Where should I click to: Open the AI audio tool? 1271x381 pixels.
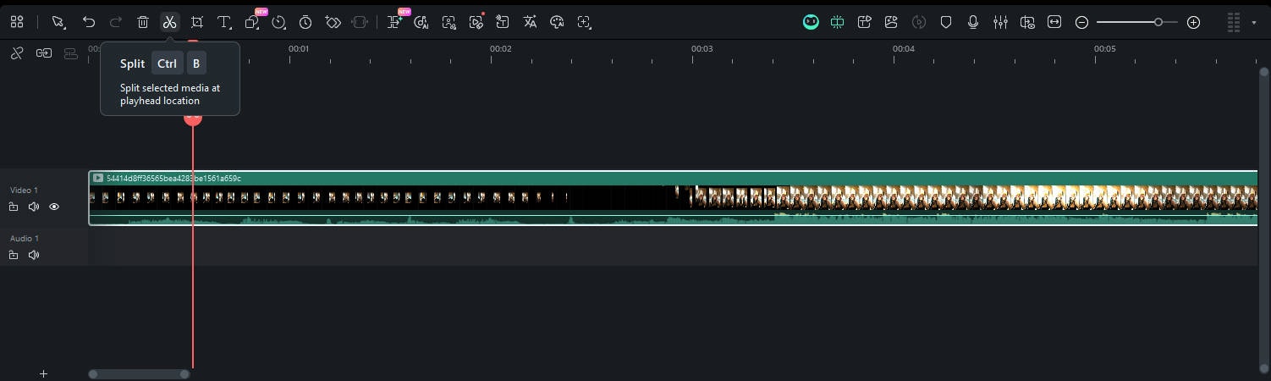pos(421,23)
